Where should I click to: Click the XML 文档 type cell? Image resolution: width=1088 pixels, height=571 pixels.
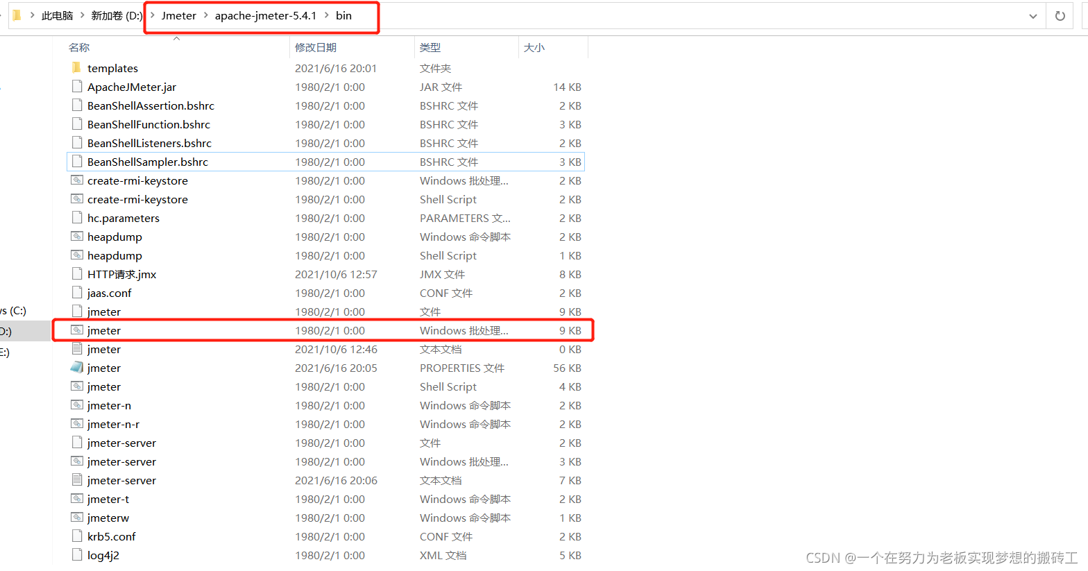pyautogui.click(x=443, y=555)
